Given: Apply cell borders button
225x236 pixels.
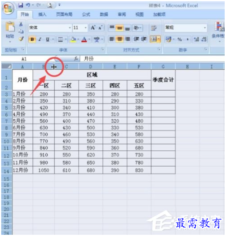Looking at the screenshot, I should (61, 39).
